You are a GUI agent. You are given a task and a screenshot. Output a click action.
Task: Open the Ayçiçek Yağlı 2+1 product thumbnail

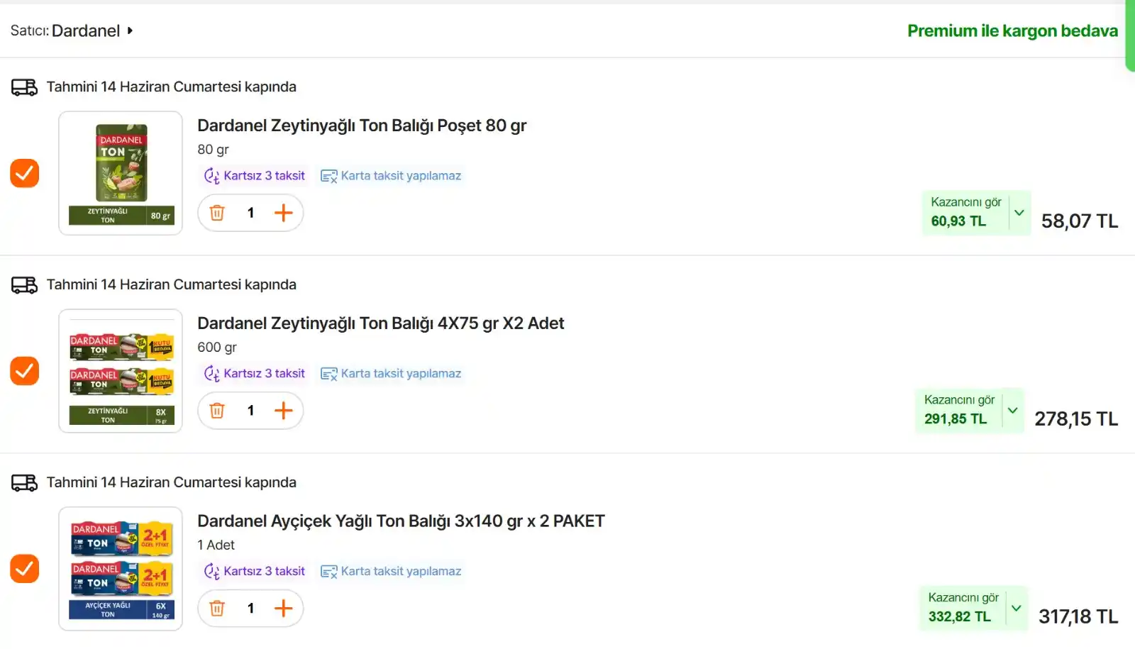pos(121,569)
